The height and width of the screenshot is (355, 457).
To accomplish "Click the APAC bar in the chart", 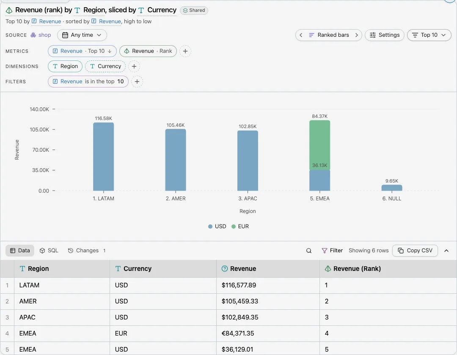I will [248, 161].
